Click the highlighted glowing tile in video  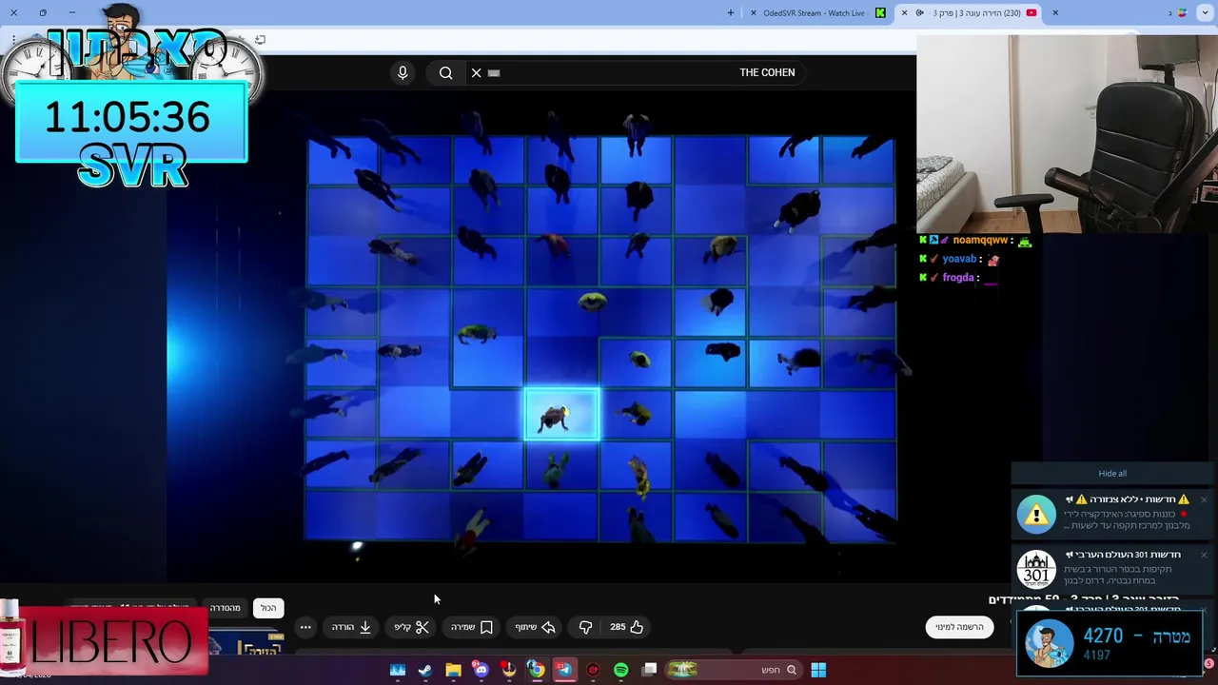[x=561, y=414]
